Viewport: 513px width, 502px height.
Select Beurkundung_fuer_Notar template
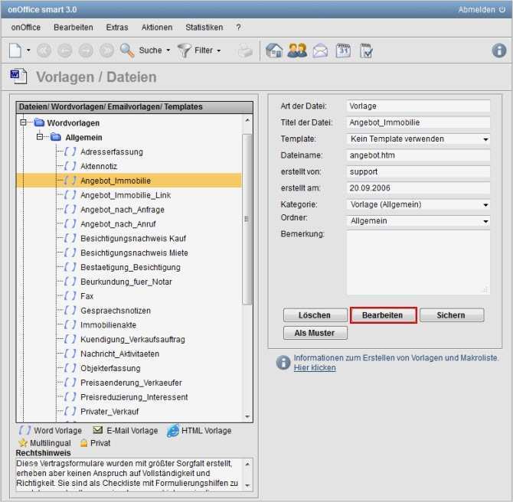[x=126, y=282]
